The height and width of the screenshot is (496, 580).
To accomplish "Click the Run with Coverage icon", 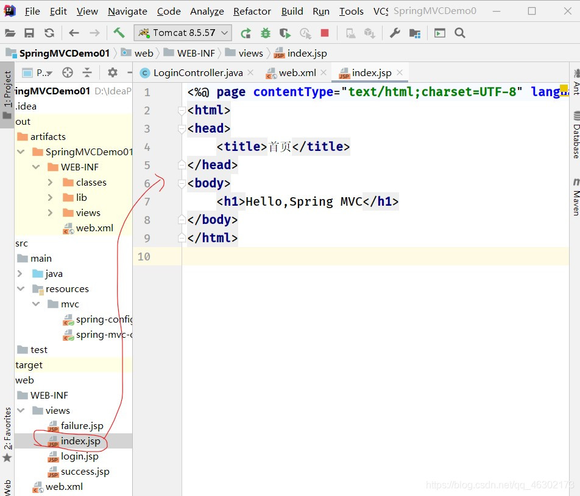I will [285, 33].
